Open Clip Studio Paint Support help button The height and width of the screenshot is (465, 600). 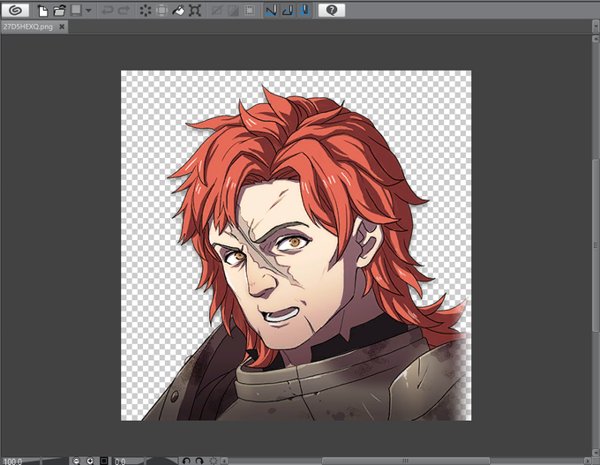[x=332, y=11]
